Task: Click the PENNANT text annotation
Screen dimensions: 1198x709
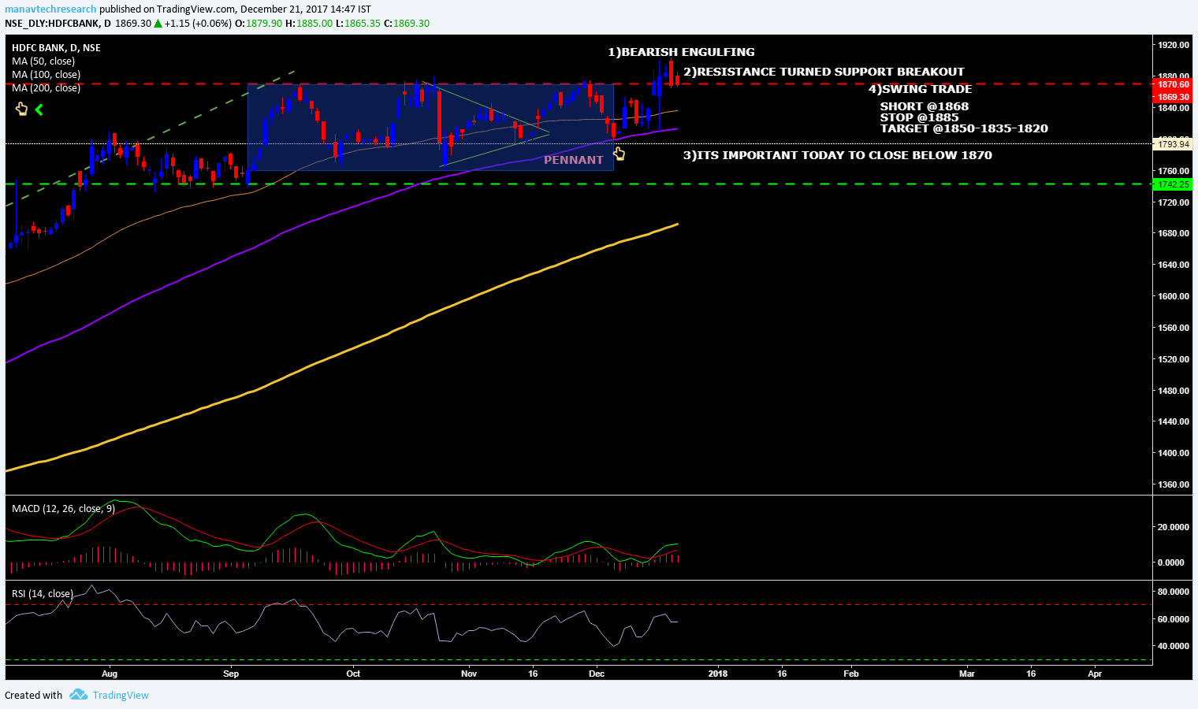Action: [573, 160]
